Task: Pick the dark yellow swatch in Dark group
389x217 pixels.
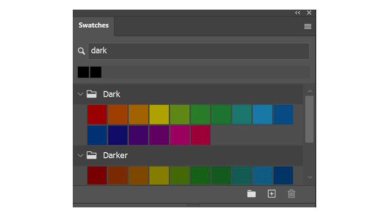Action: 159,114
